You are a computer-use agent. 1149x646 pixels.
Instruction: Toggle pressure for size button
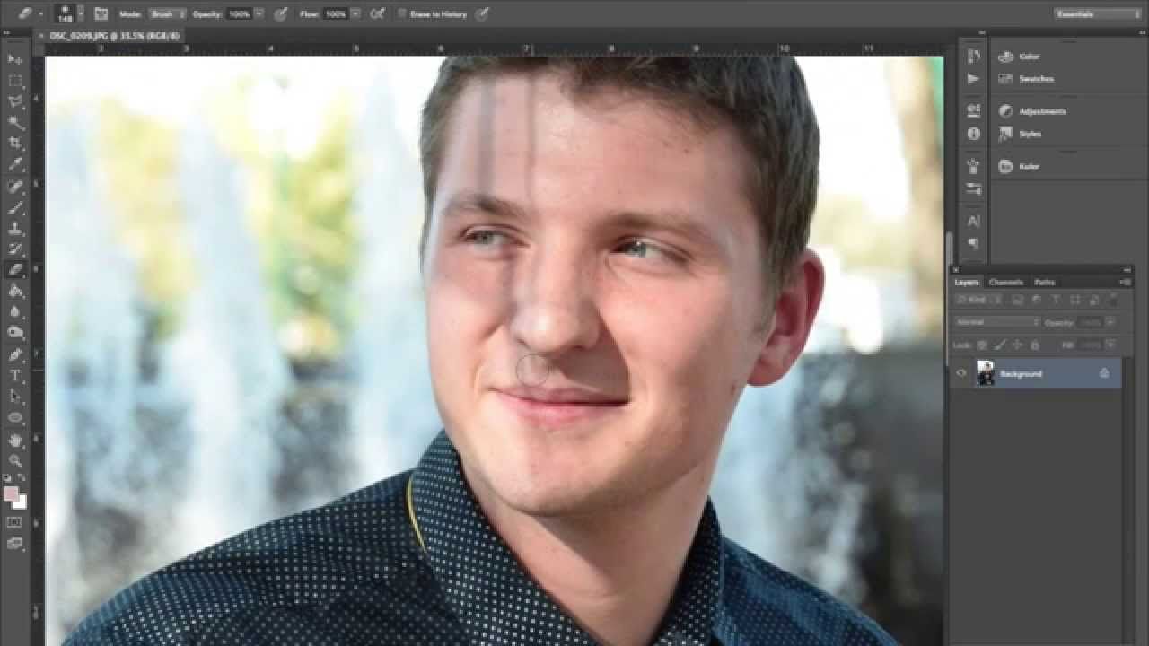pyautogui.click(x=482, y=14)
